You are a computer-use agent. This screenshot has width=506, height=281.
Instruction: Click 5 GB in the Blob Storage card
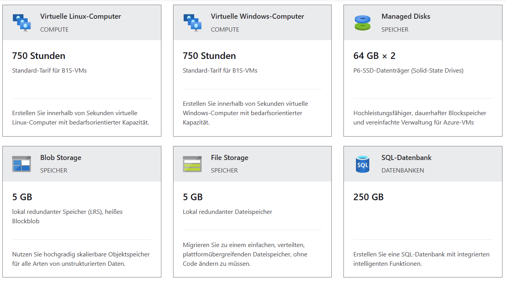click(x=22, y=197)
